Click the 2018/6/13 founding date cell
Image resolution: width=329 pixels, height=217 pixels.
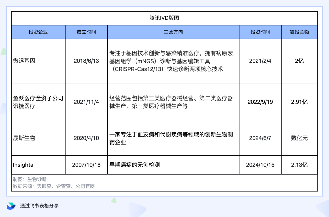(x=86, y=61)
